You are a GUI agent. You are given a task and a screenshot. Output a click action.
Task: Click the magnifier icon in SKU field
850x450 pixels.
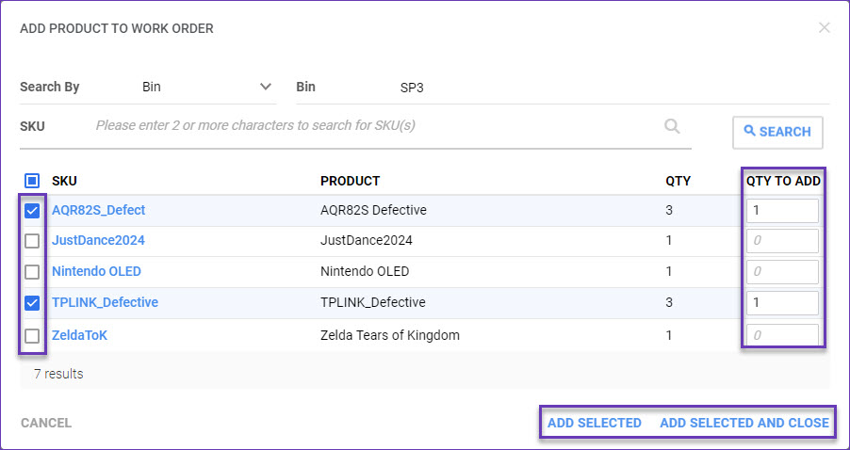672,126
